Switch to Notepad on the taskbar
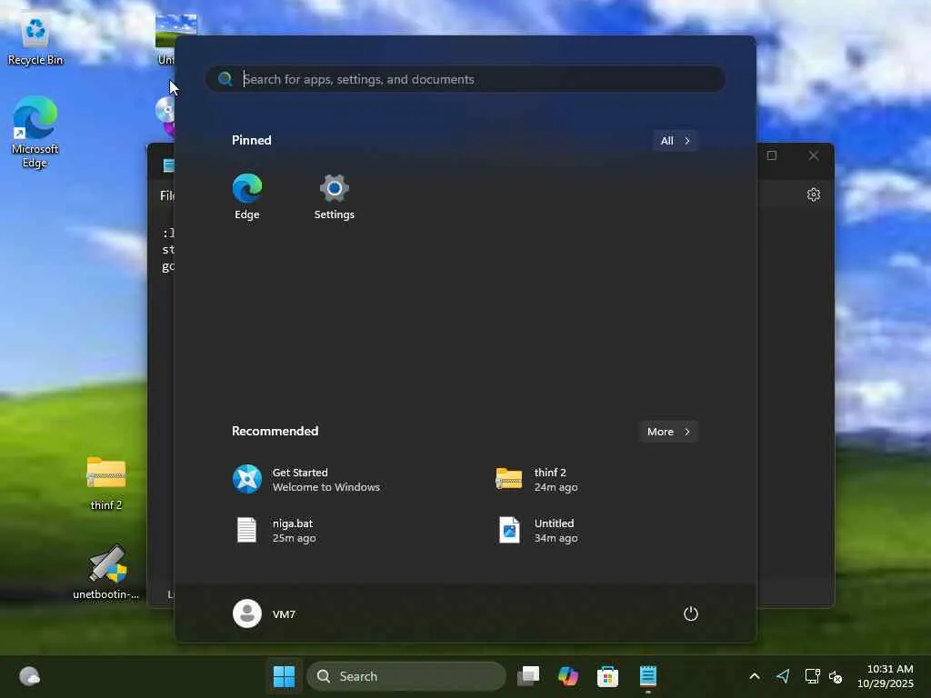Screen dimensions: 931x698 (x=647, y=676)
